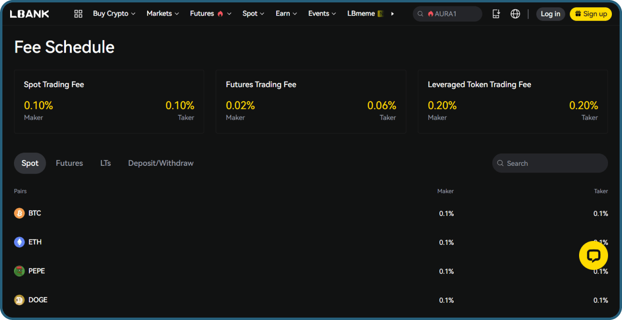Click the PEPE coin icon
This screenshot has height=320, width=622.
[x=19, y=271]
